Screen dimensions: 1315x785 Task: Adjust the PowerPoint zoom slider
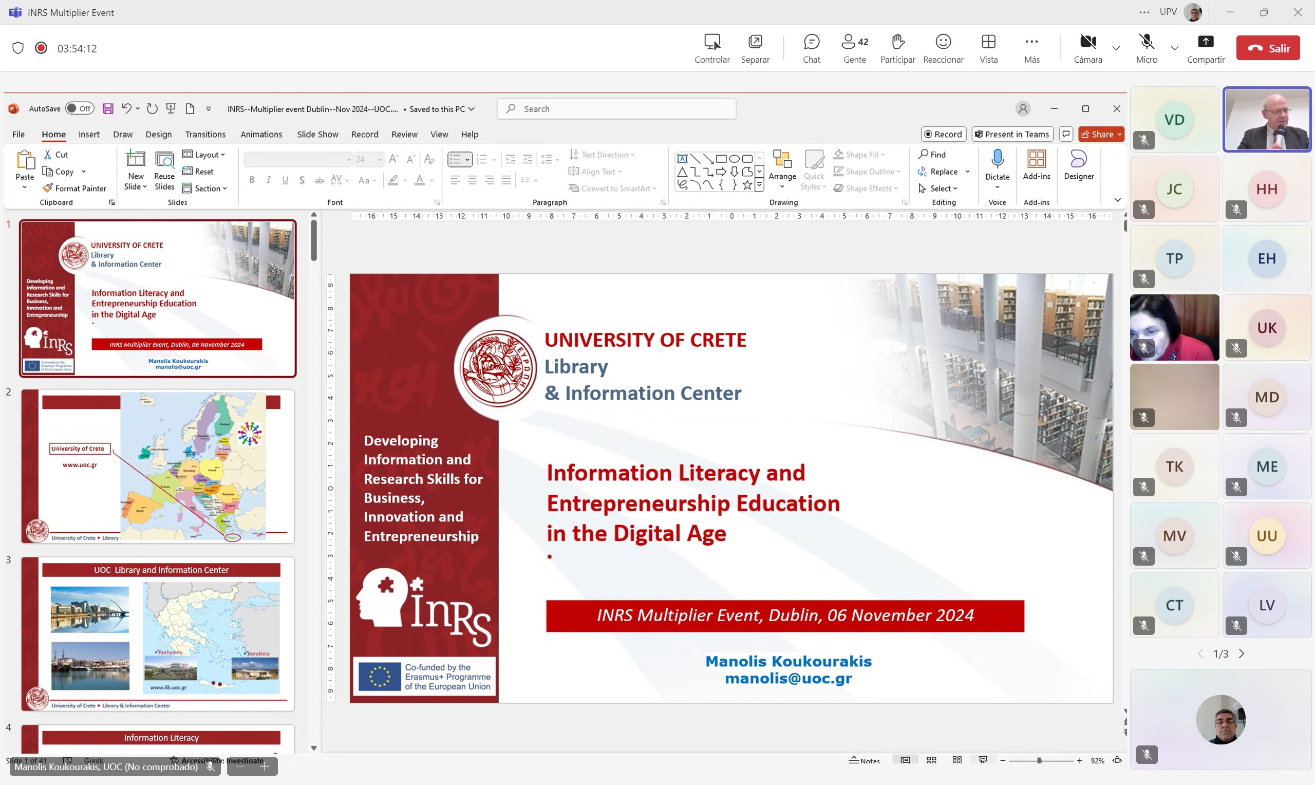(1039, 760)
